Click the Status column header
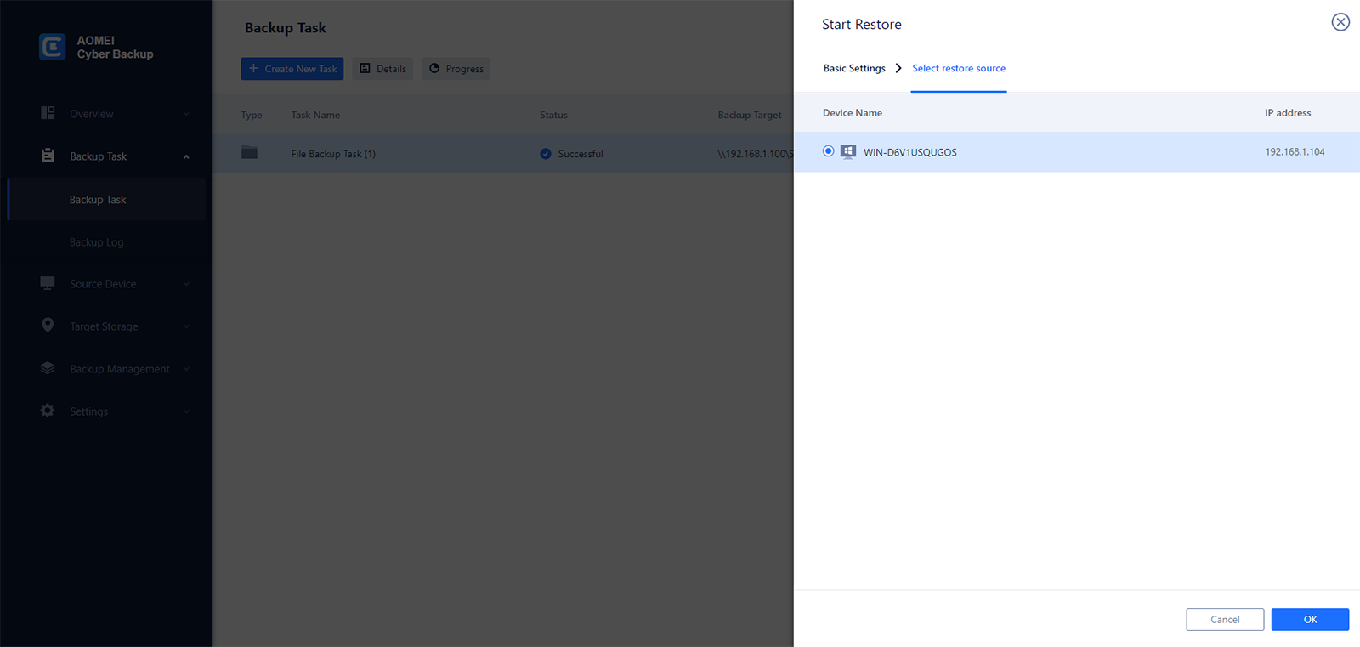This screenshot has height=647, width=1360. (553, 115)
